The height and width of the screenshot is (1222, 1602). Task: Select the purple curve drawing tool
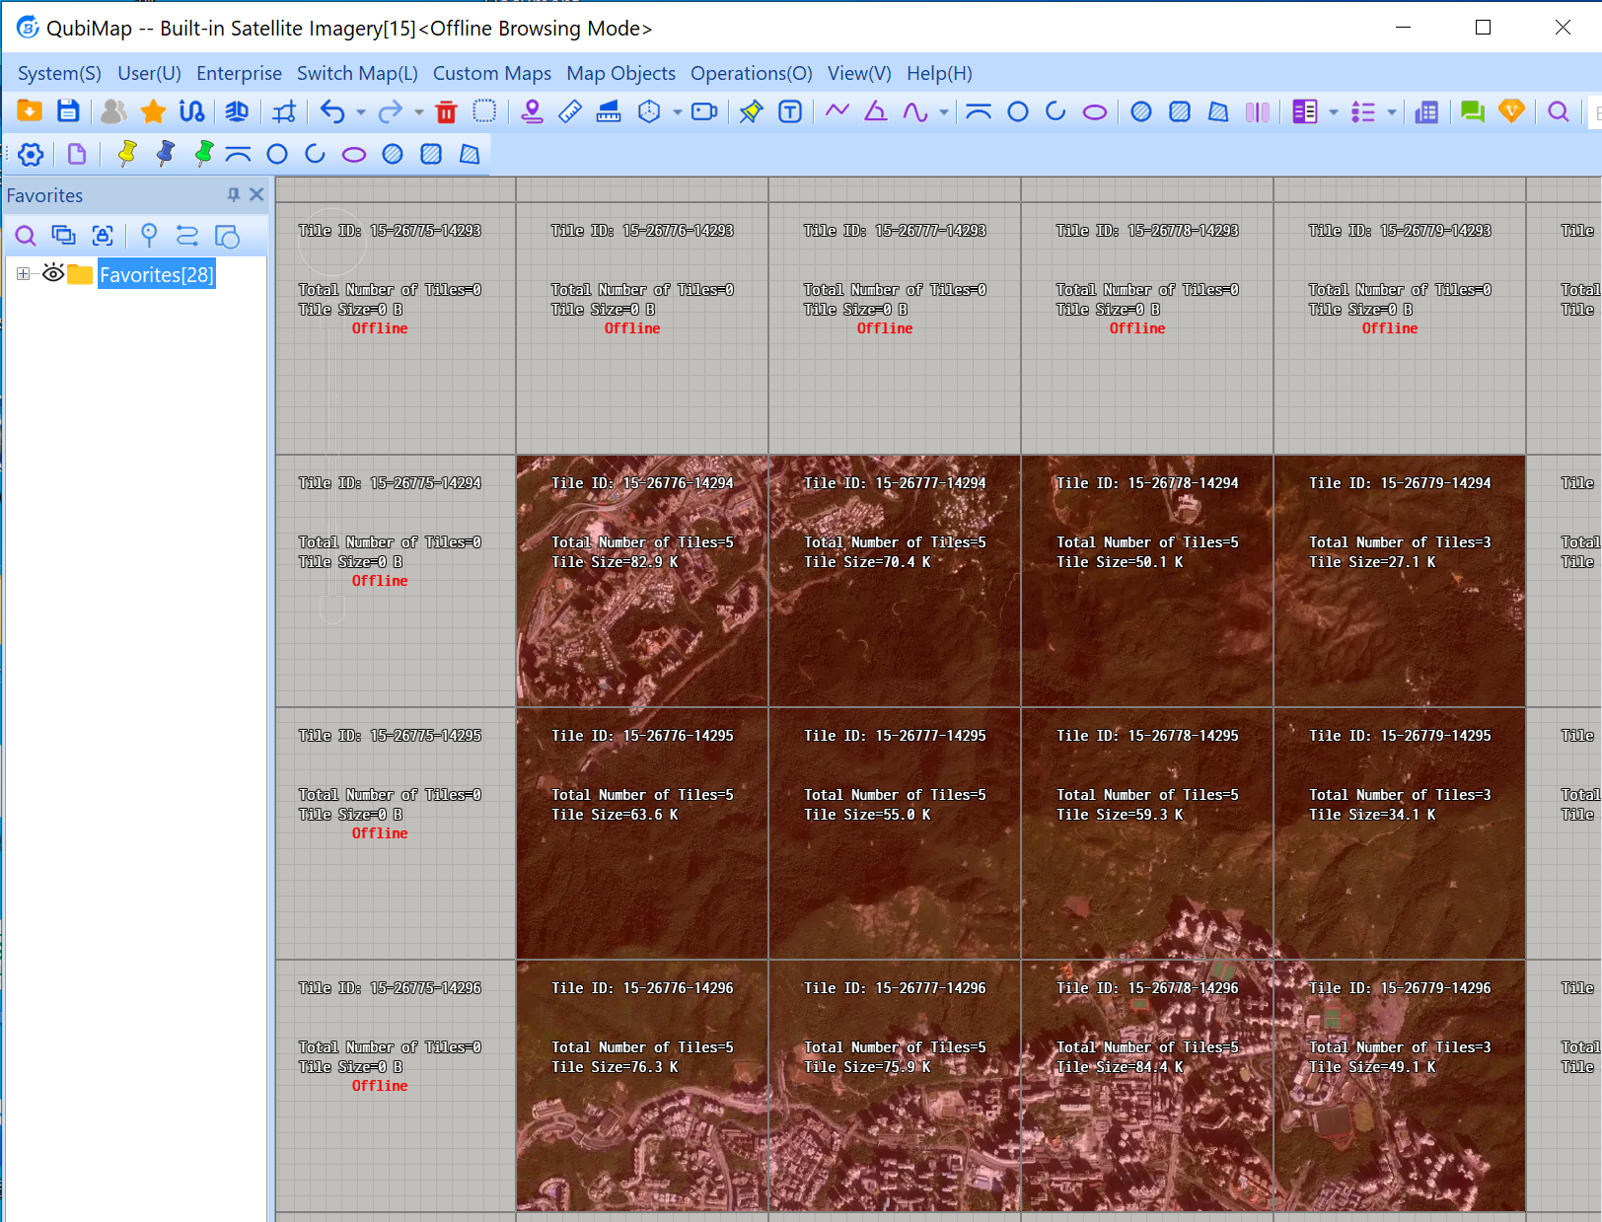(x=915, y=111)
